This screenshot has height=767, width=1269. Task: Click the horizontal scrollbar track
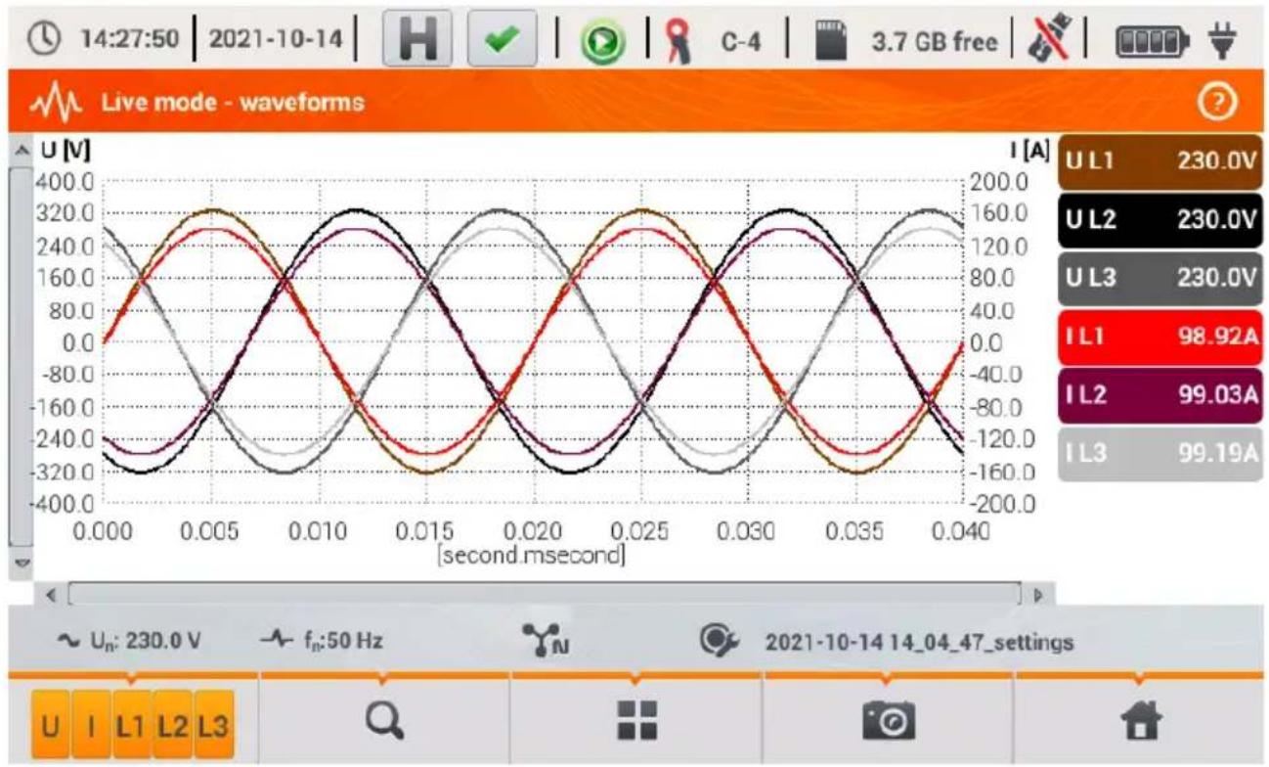click(x=545, y=593)
